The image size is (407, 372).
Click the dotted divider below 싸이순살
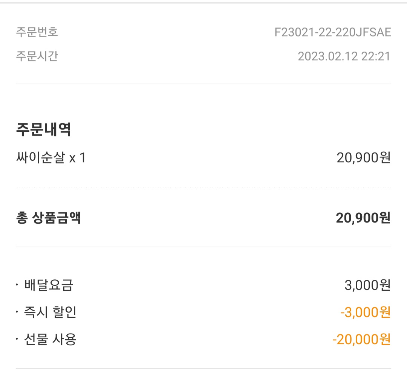203,187
